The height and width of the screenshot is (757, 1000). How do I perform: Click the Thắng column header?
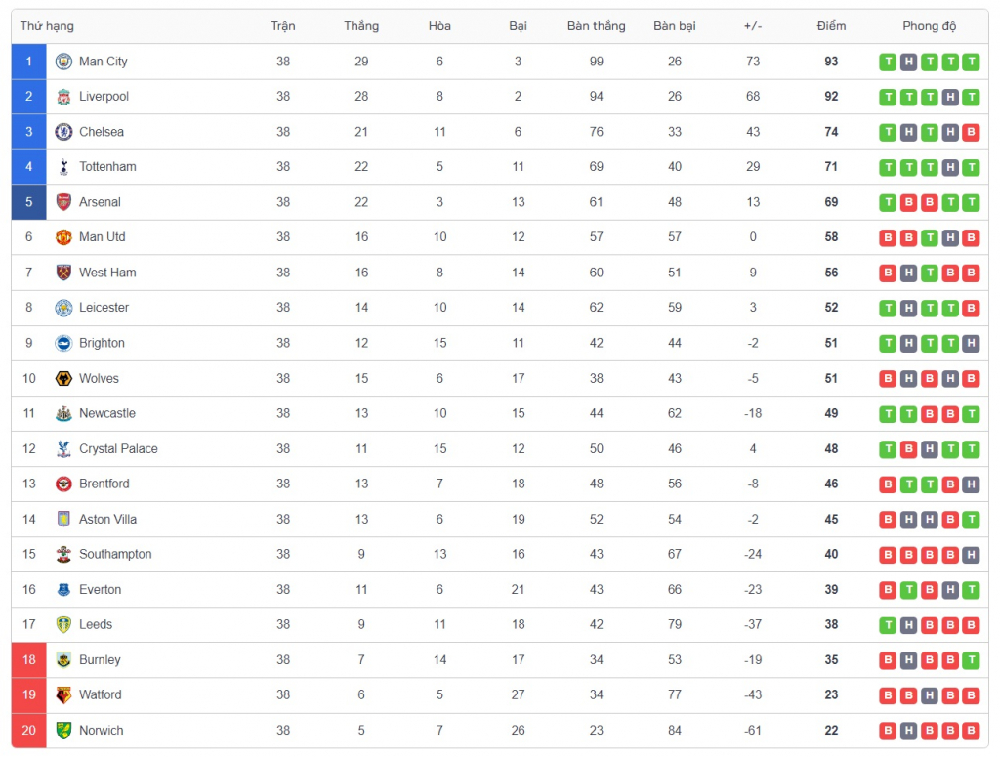pyautogui.click(x=361, y=26)
